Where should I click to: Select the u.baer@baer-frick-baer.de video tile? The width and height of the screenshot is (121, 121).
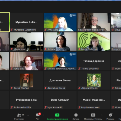coord(94,22)
